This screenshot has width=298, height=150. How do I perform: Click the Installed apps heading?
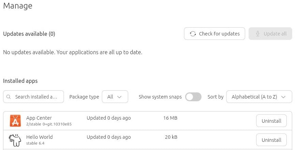click(20, 81)
